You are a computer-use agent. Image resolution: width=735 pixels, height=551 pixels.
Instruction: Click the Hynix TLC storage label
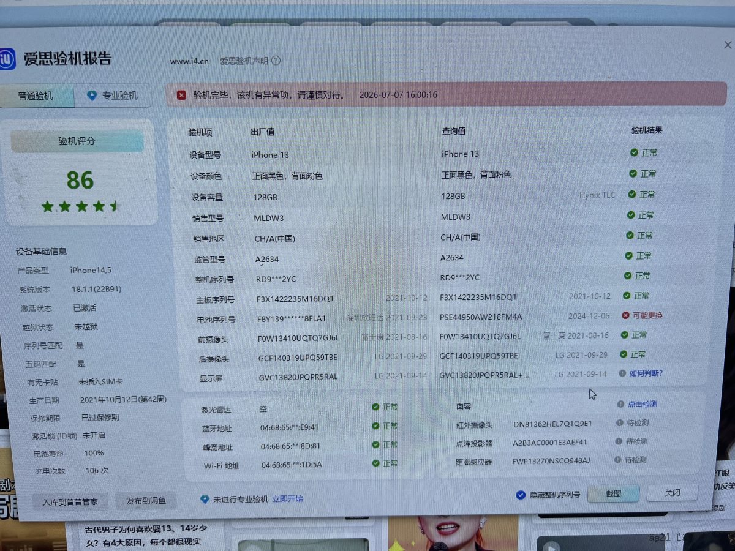tap(597, 195)
